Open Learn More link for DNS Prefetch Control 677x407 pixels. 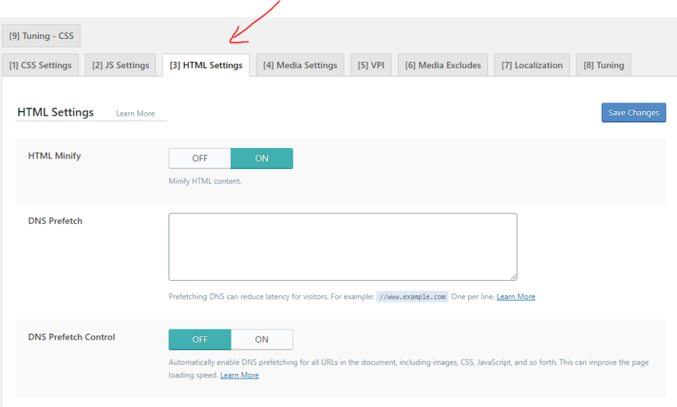pos(239,375)
